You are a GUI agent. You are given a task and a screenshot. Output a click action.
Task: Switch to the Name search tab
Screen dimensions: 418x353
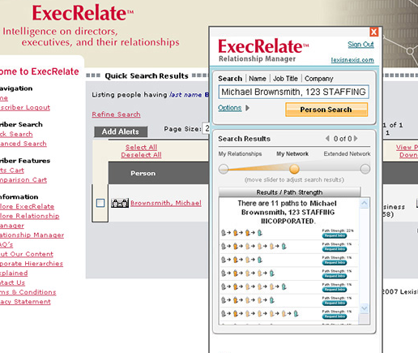point(258,79)
